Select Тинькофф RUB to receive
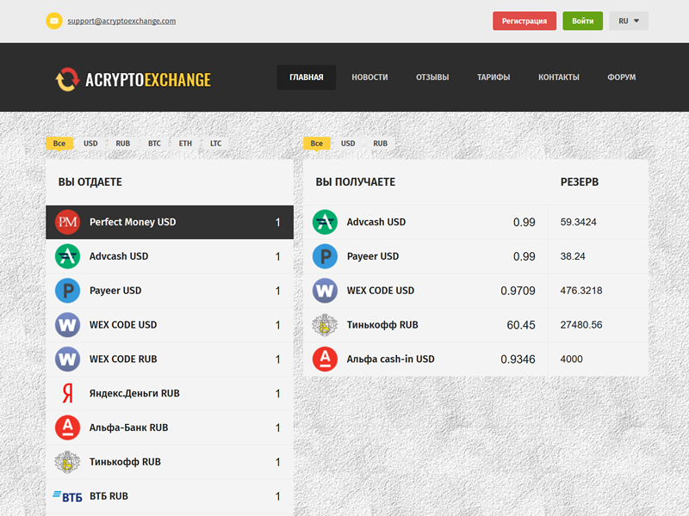 point(475,325)
